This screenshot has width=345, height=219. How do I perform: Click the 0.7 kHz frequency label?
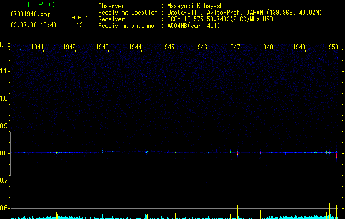pos(4,181)
